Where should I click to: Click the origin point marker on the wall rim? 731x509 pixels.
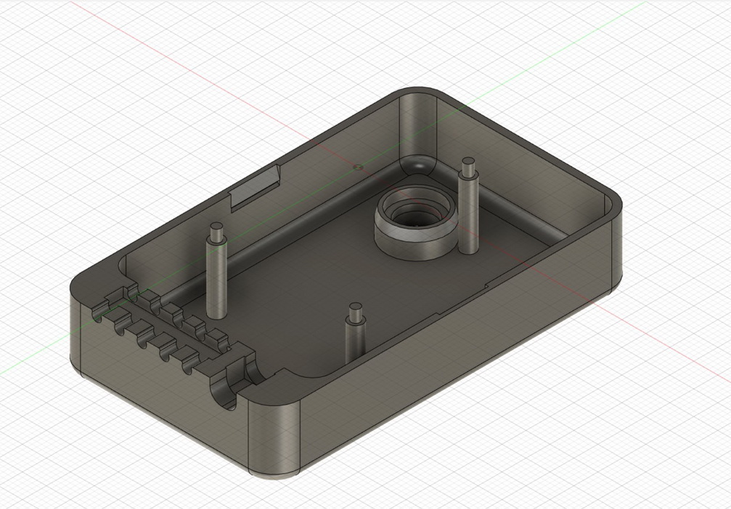(358, 166)
